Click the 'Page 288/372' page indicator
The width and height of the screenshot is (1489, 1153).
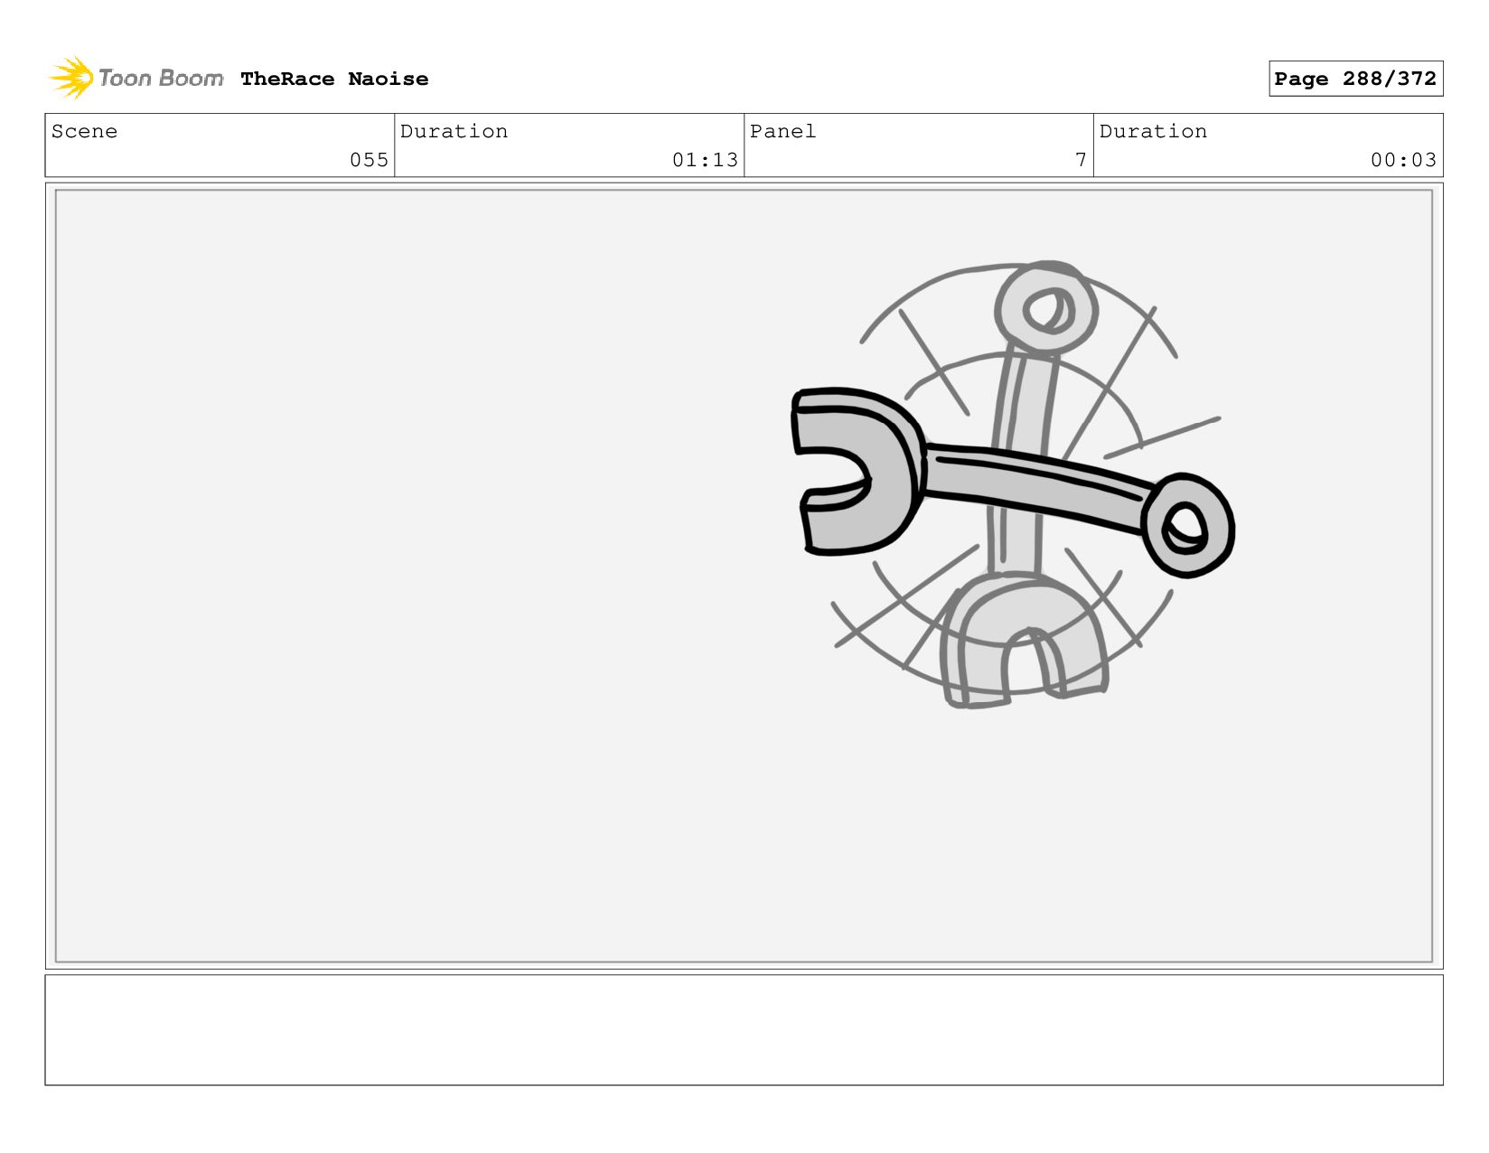pyautogui.click(x=1355, y=79)
